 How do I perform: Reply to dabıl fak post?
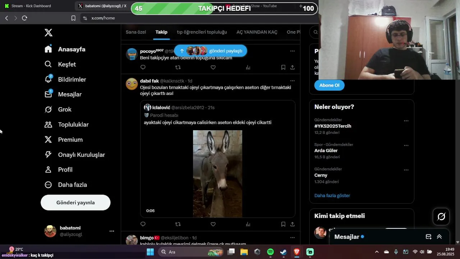tap(143, 224)
